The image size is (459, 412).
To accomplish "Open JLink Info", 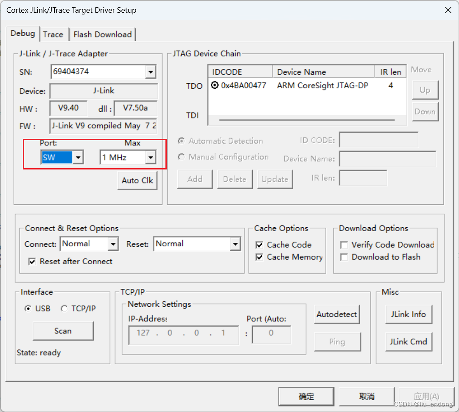I will 408,314.
